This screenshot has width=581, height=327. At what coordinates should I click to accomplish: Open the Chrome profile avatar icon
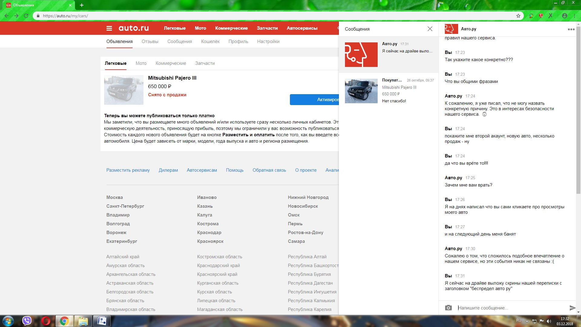(x=564, y=16)
